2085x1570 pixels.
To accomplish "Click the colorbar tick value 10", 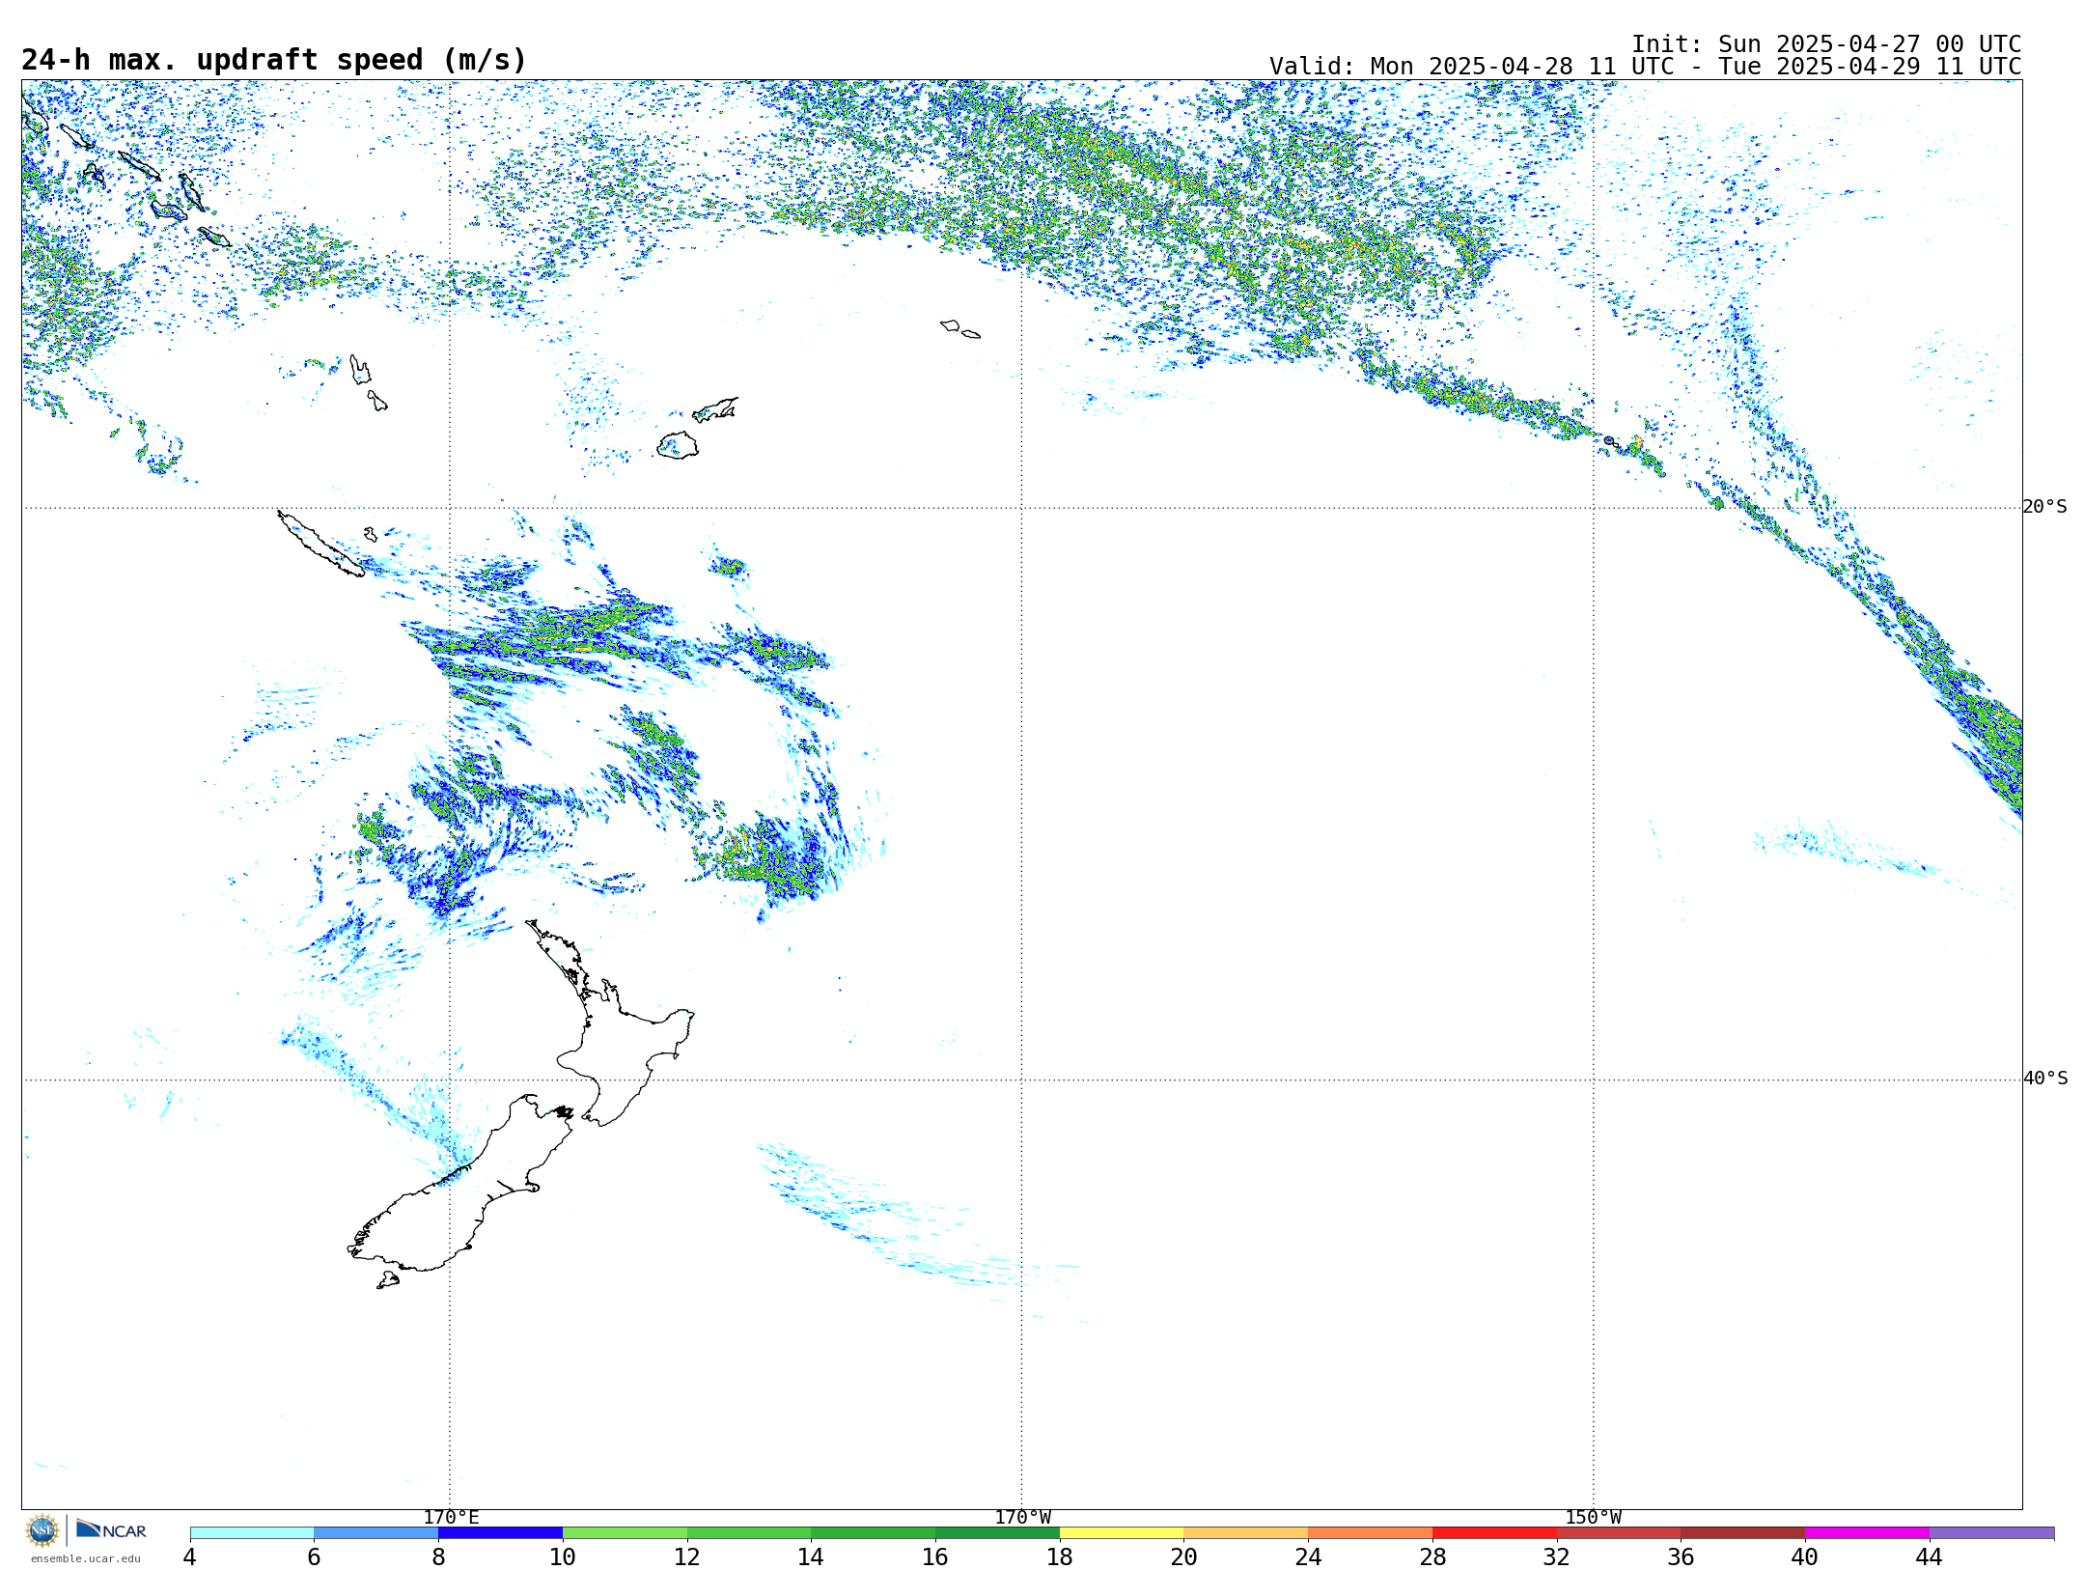I will tap(563, 1556).
